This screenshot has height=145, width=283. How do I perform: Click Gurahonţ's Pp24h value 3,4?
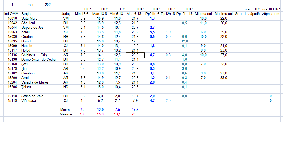[152, 73]
